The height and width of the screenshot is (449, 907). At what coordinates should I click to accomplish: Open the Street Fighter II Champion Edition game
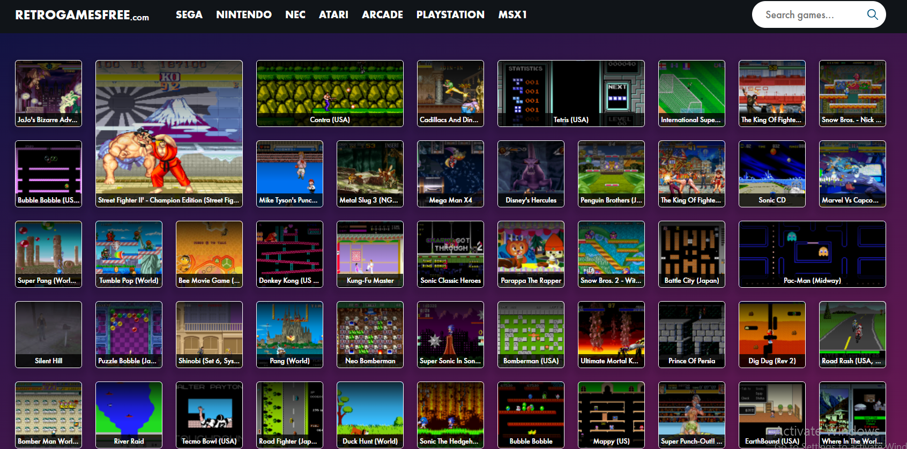(x=169, y=133)
